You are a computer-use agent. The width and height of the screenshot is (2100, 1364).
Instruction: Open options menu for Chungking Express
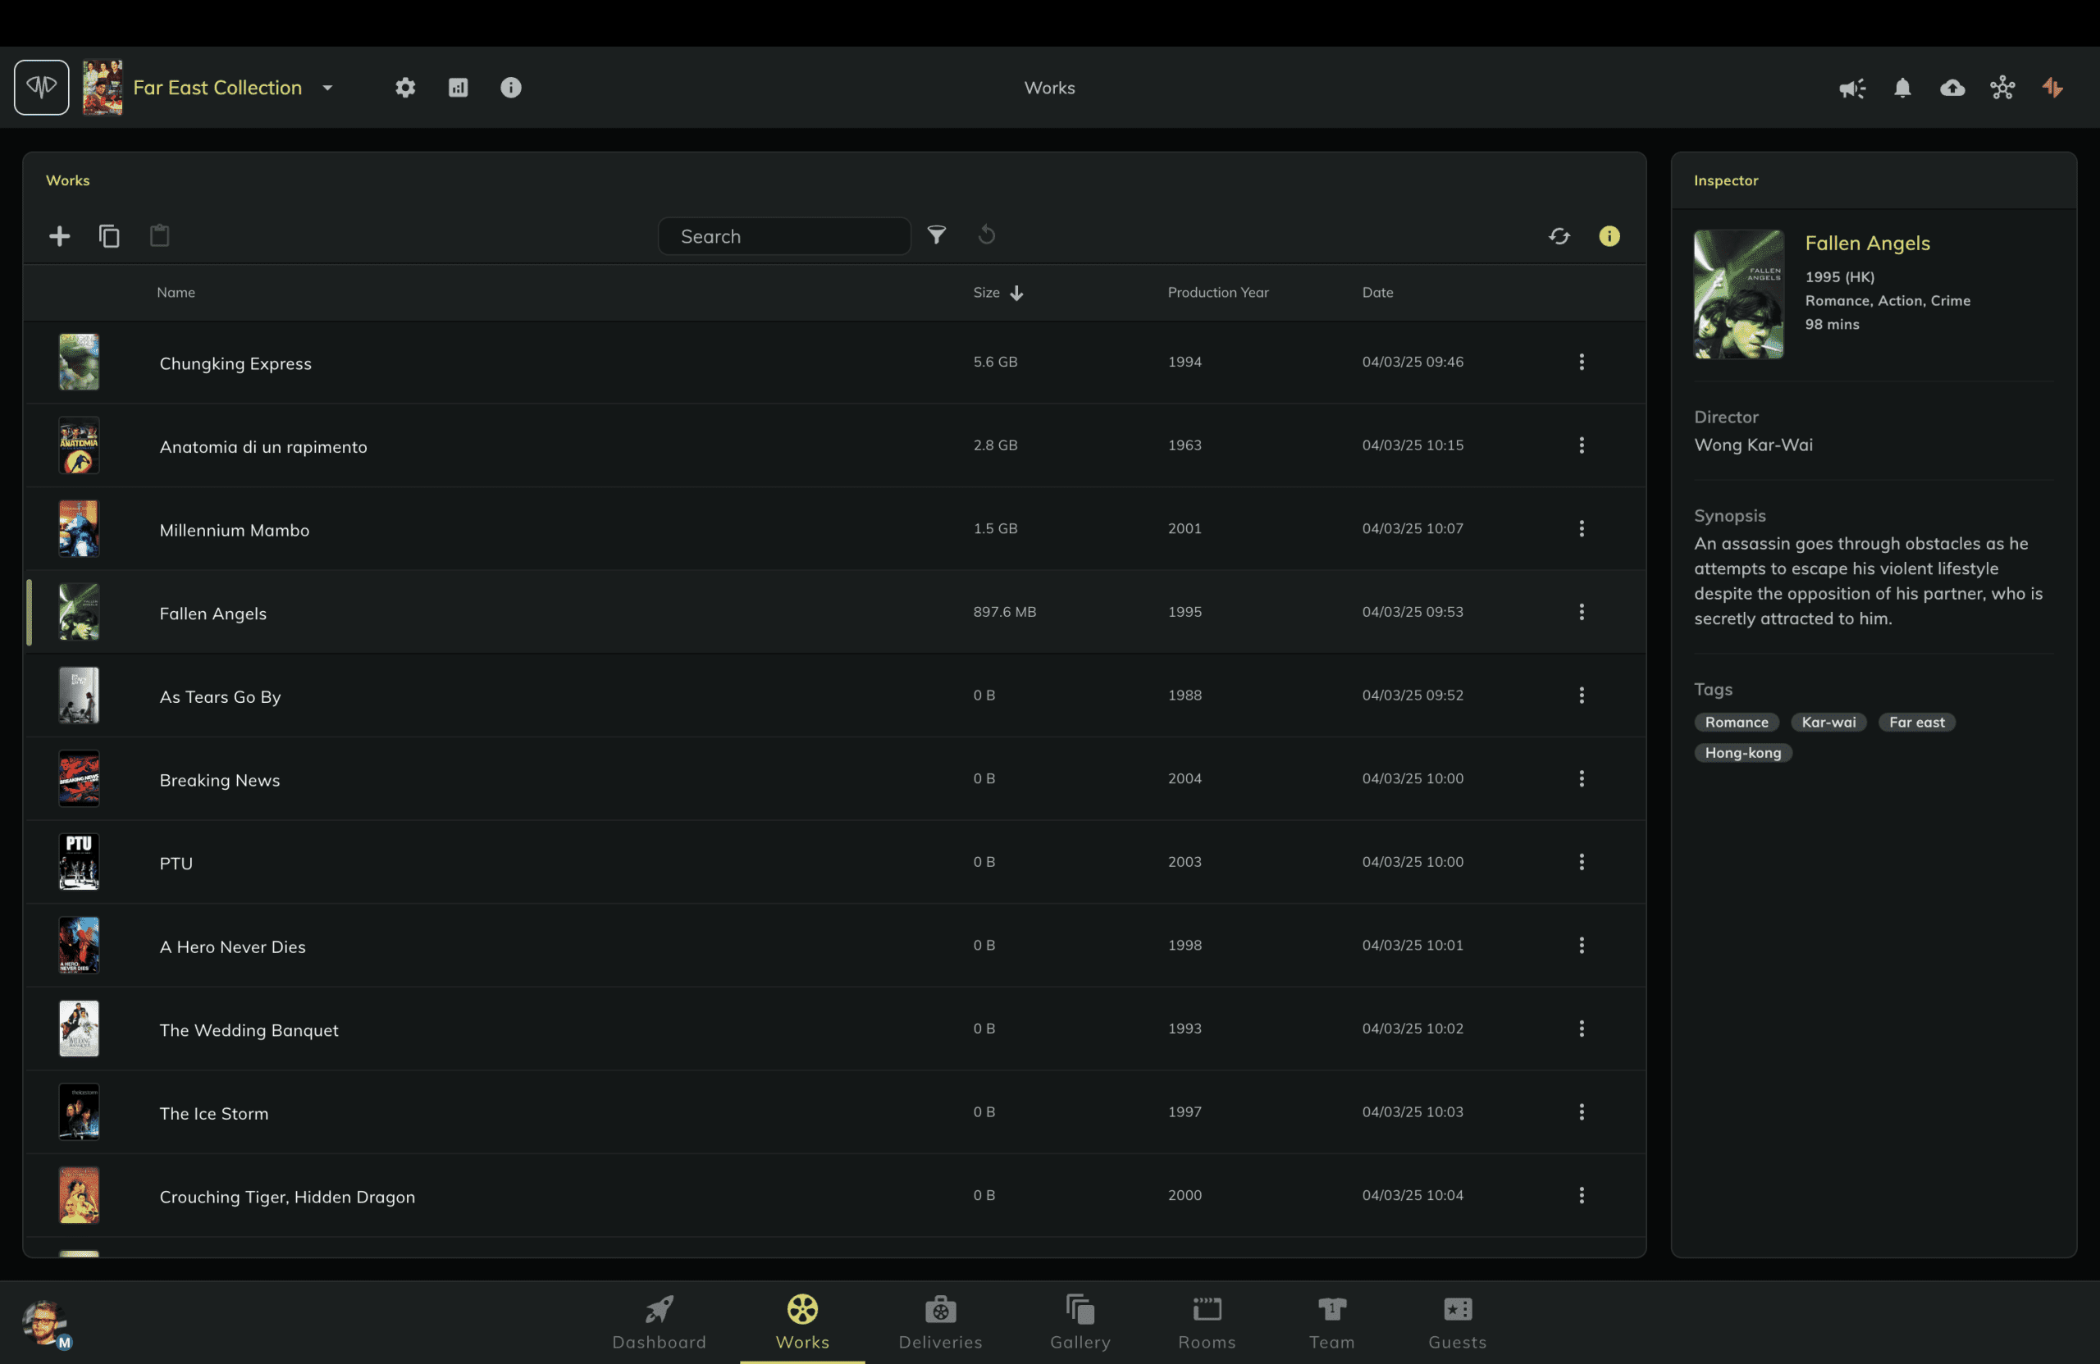coord(1582,362)
